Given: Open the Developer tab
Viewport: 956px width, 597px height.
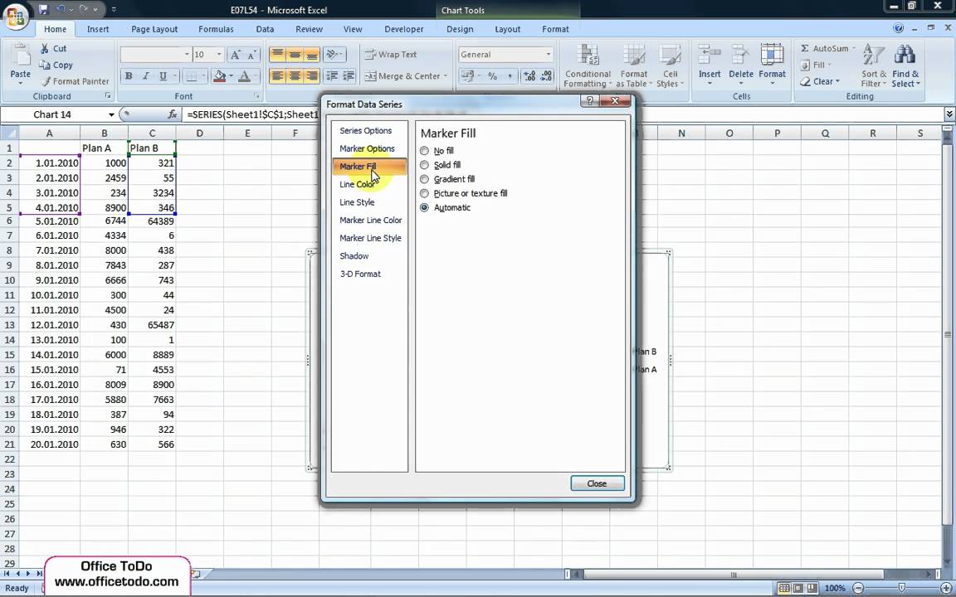Looking at the screenshot, I should click(x=403, y=29).
